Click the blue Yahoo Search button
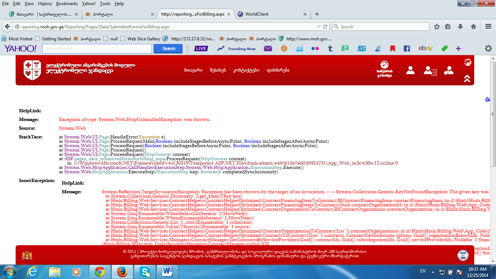Viewport: 496px width, 279px height. pos(169,49)
